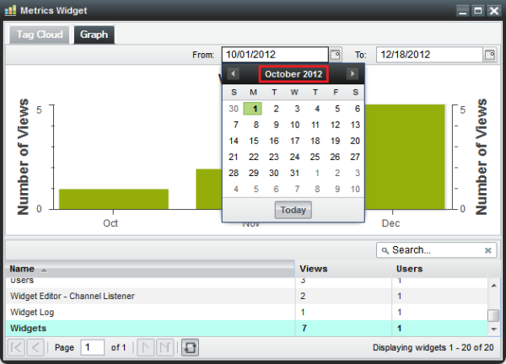Choose November 10 in the calendar
Screen dimensions: 506x364
[x=355, y=189]
